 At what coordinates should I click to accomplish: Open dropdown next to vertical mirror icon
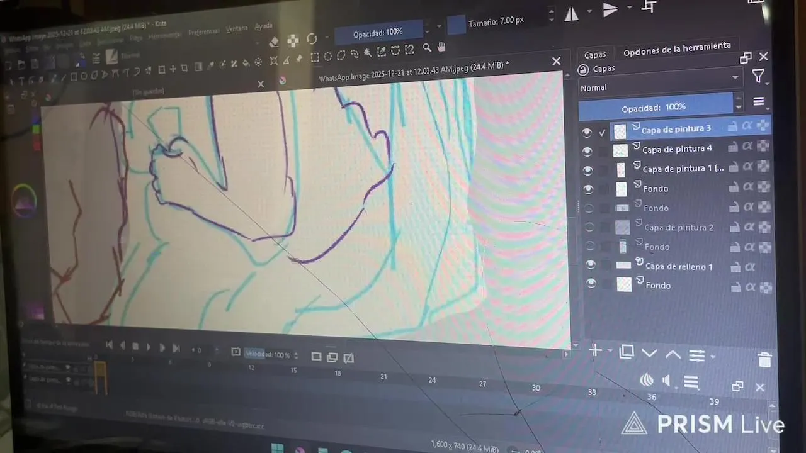tap(629, 8)
